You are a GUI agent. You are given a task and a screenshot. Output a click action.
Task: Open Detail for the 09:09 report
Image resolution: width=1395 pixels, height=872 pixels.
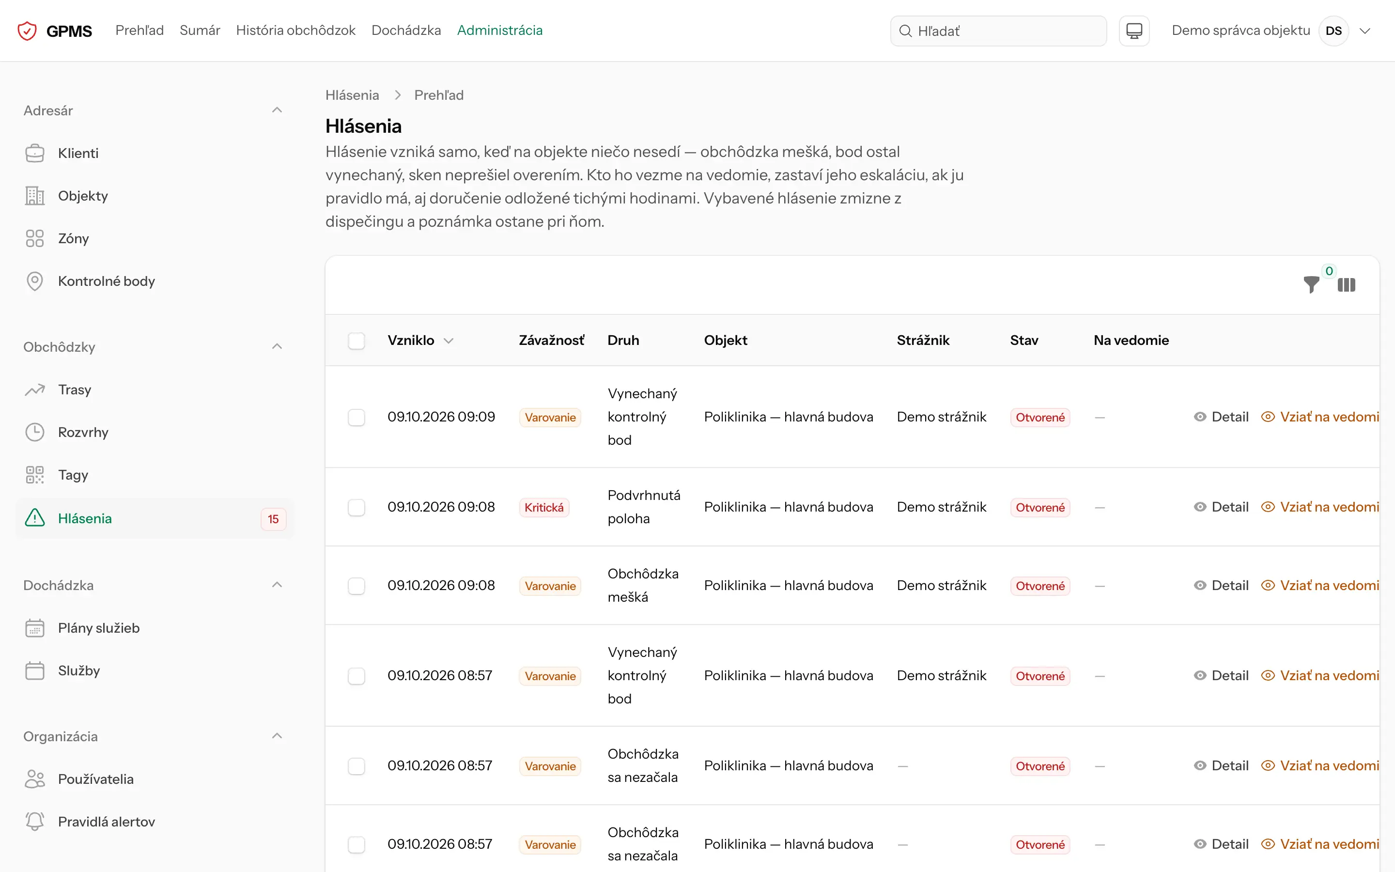1221,417
